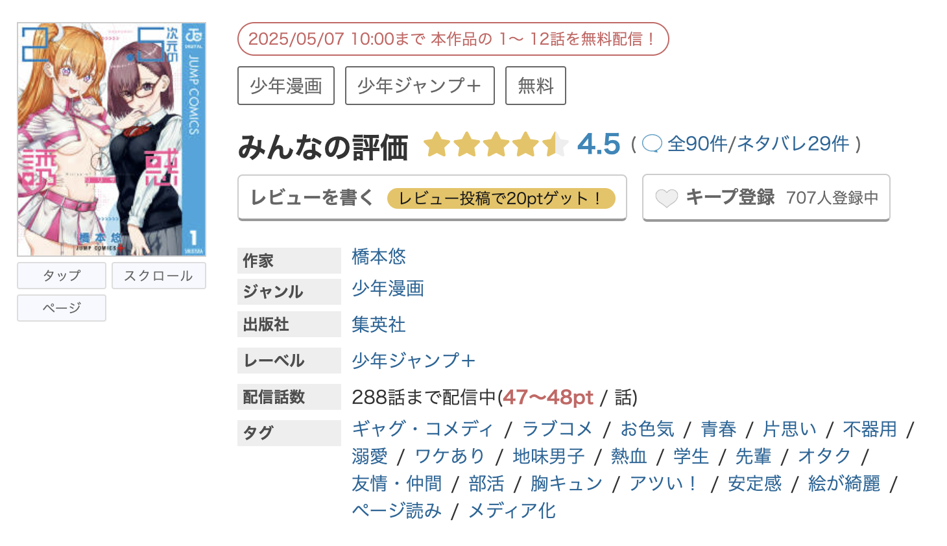Viewport: 947px width, 546px height.
Task: Switch to the 少年漫画 category badge
Action: point(286,85)
